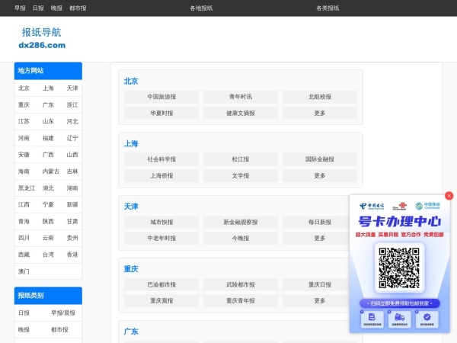Viewport: 457px width, 343px height.
Task: Open 新金融观察报 newspaper
Action: point(241,223)
